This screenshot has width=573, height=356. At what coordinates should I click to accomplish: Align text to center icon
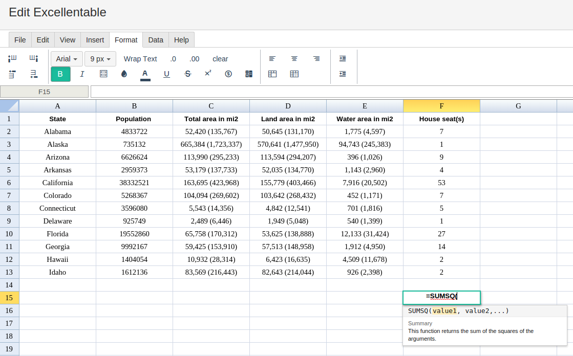click(294, 59)
